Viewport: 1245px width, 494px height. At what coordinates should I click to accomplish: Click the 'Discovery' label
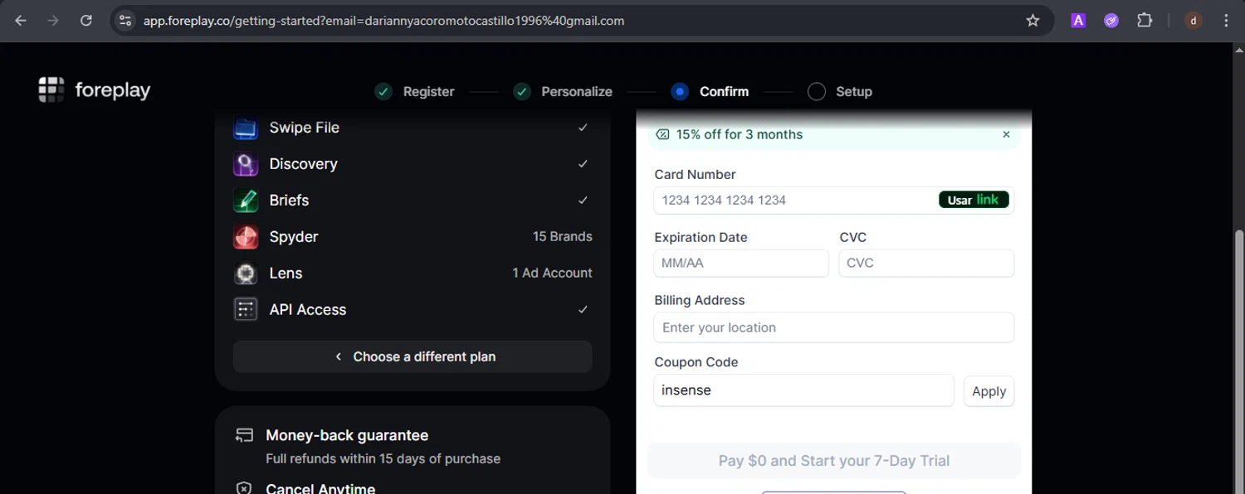[303, 164]
